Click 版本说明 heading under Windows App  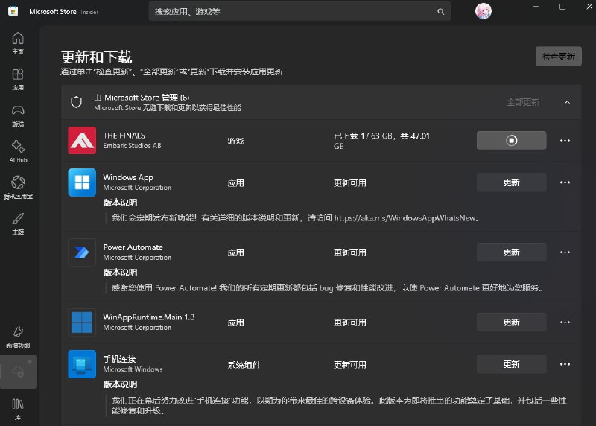pyautogui.click(x=120, y=203)
